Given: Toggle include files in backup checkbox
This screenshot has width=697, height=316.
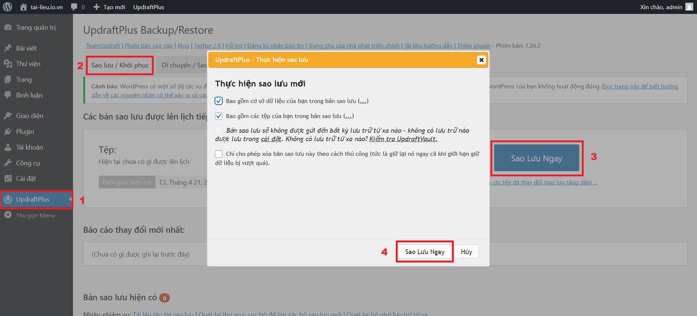Looking at the screenshot, I should [219, 116].
